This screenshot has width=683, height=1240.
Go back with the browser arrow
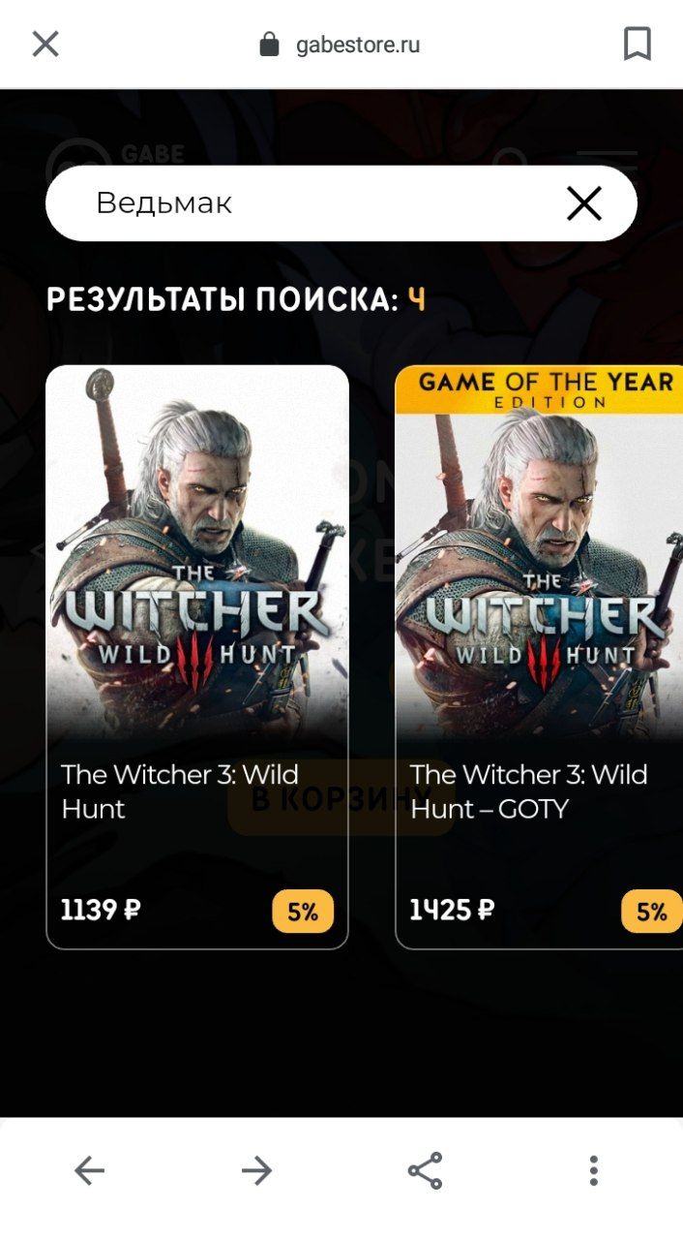pyautogui.click(x=89, y=1170)
